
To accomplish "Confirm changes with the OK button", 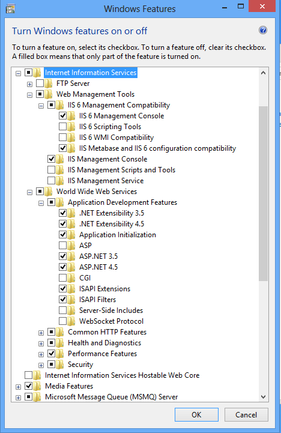I will coord(196,415).
